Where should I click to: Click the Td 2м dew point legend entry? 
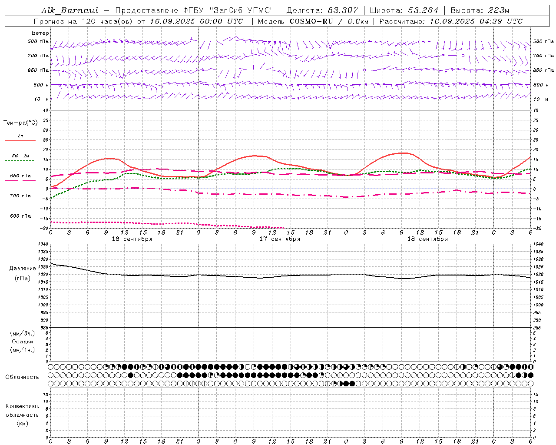click(x=20, y=156)
